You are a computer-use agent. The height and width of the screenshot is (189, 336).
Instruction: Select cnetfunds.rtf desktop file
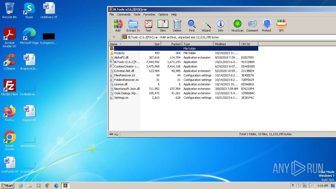click(9, 165)
